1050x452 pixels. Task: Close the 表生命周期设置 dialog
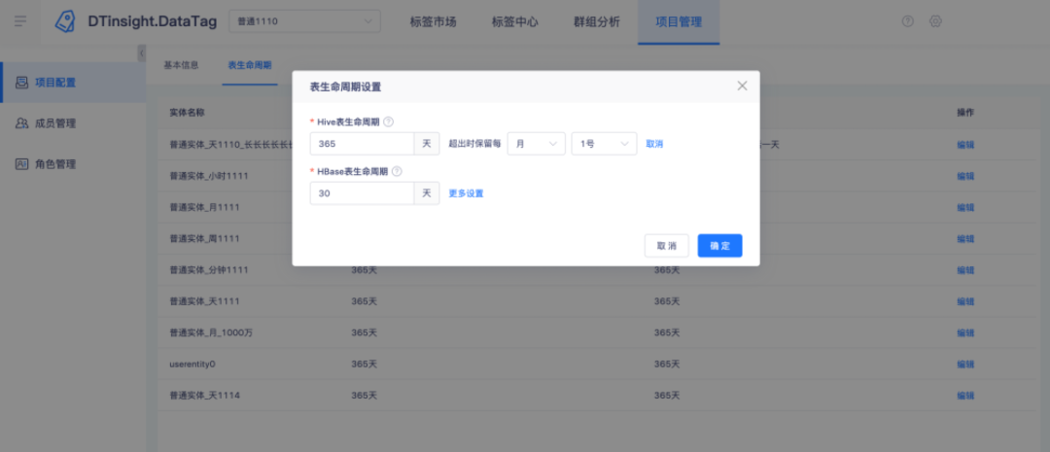(x=741, y=86)
